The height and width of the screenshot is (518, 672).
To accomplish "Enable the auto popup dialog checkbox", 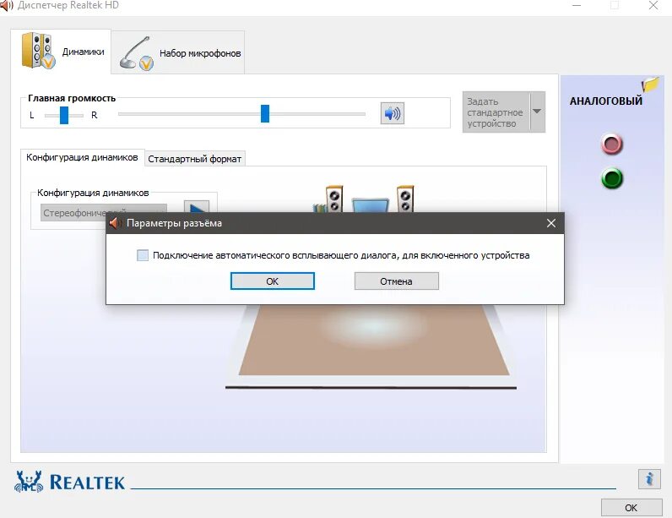I will coord(143,255).
